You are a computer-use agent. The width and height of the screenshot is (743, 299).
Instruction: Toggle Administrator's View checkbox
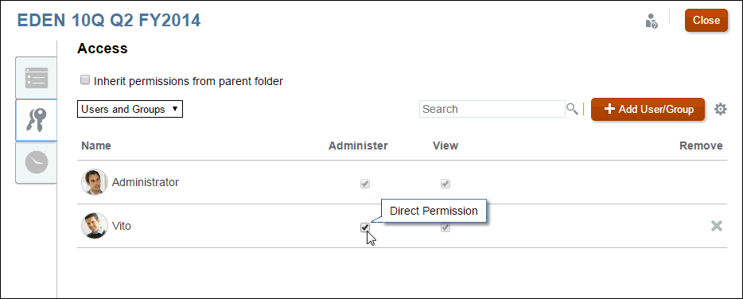445,184
